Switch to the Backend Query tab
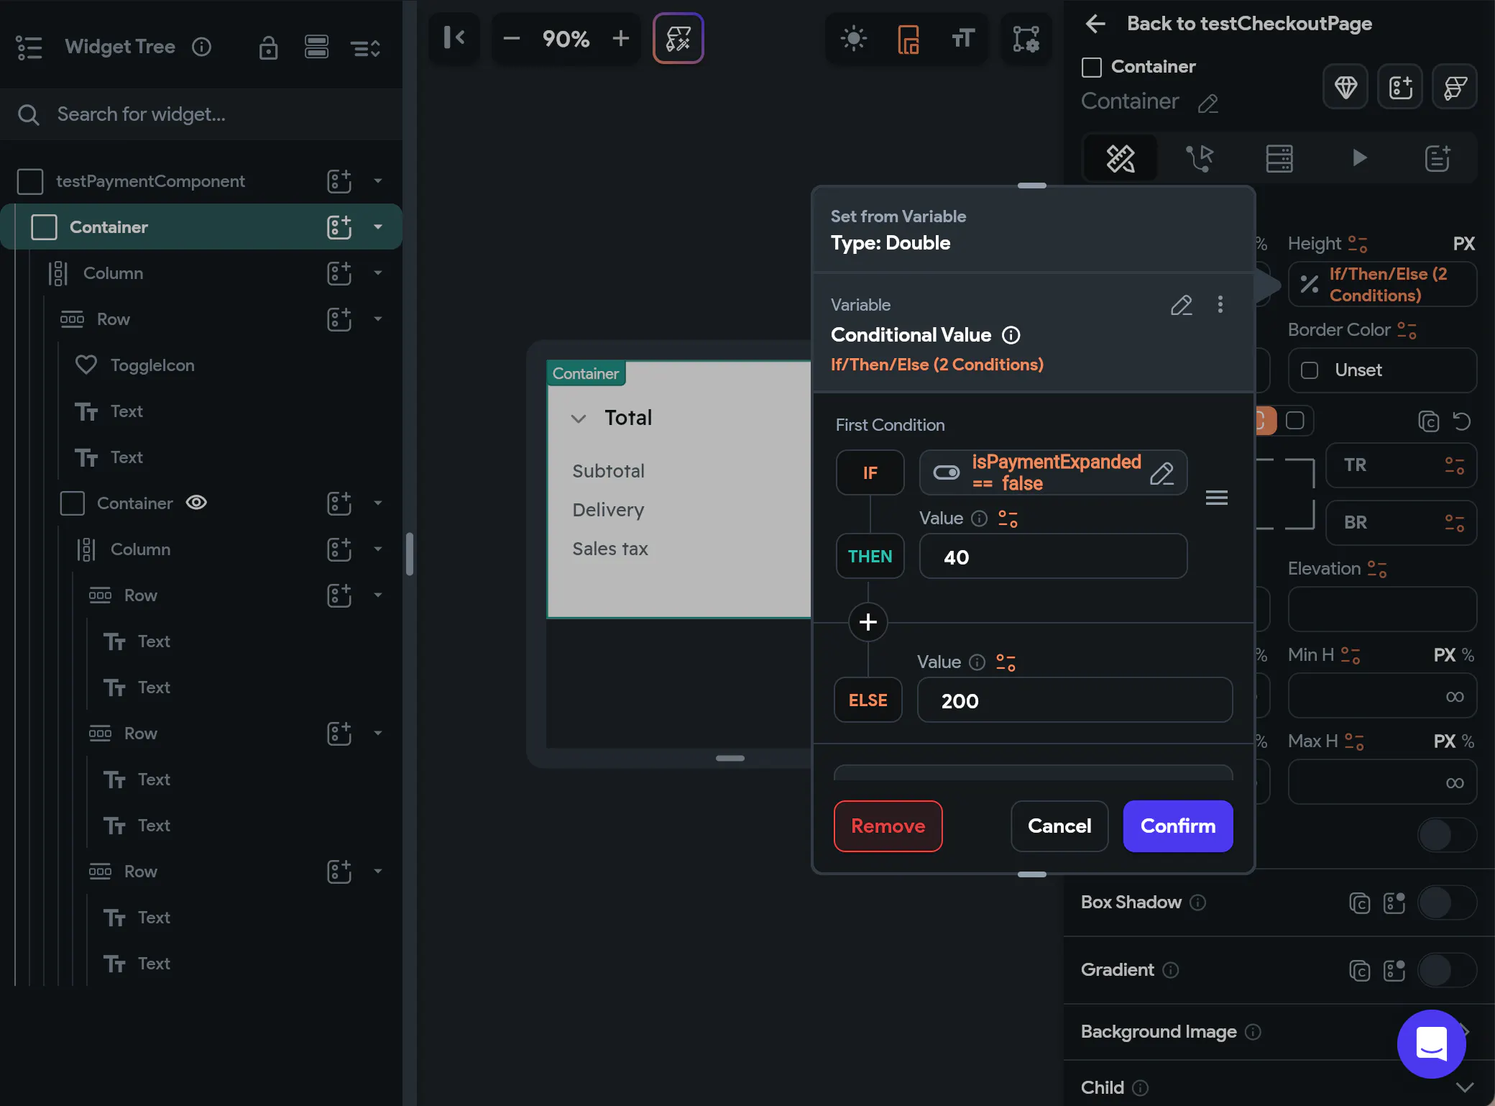The height and width of the screenshot is (1106, 1495). tap(1279, 158)
